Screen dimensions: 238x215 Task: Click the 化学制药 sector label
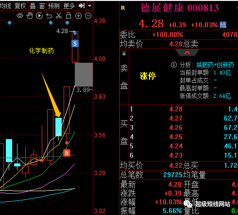[x=41, y=51]
